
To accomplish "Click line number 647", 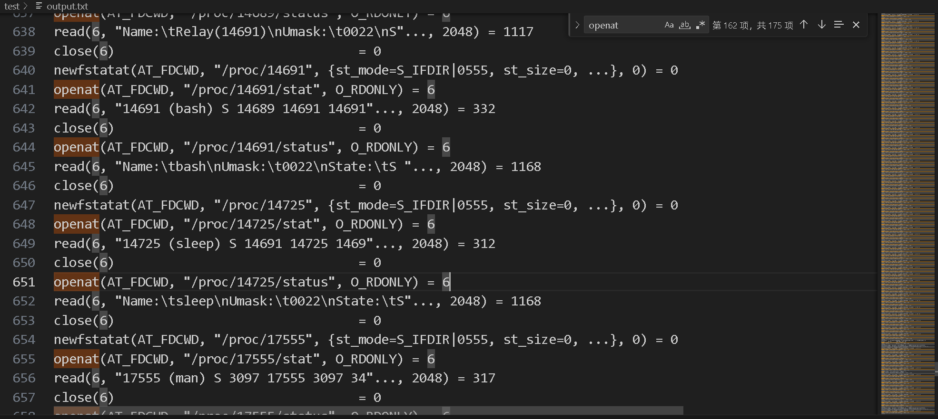I will pyautogui.click(x=24, y=205).
